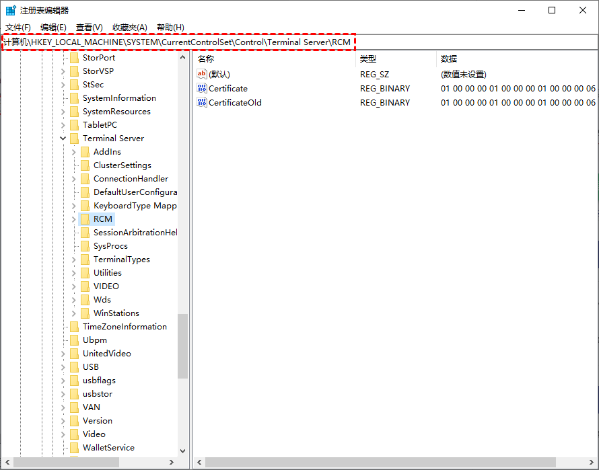Select the DefaultUserConfiguration key
The height and width of the screenshot is (470, 599).
tap(135, 192)
